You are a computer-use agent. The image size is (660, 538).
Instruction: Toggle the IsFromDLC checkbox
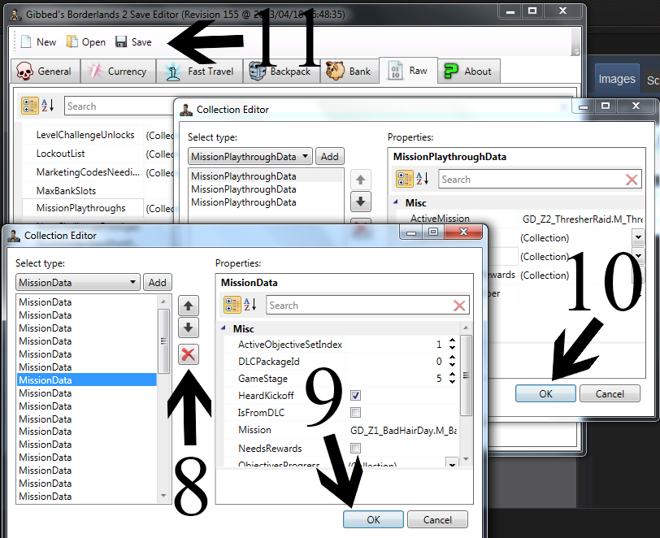356,412
